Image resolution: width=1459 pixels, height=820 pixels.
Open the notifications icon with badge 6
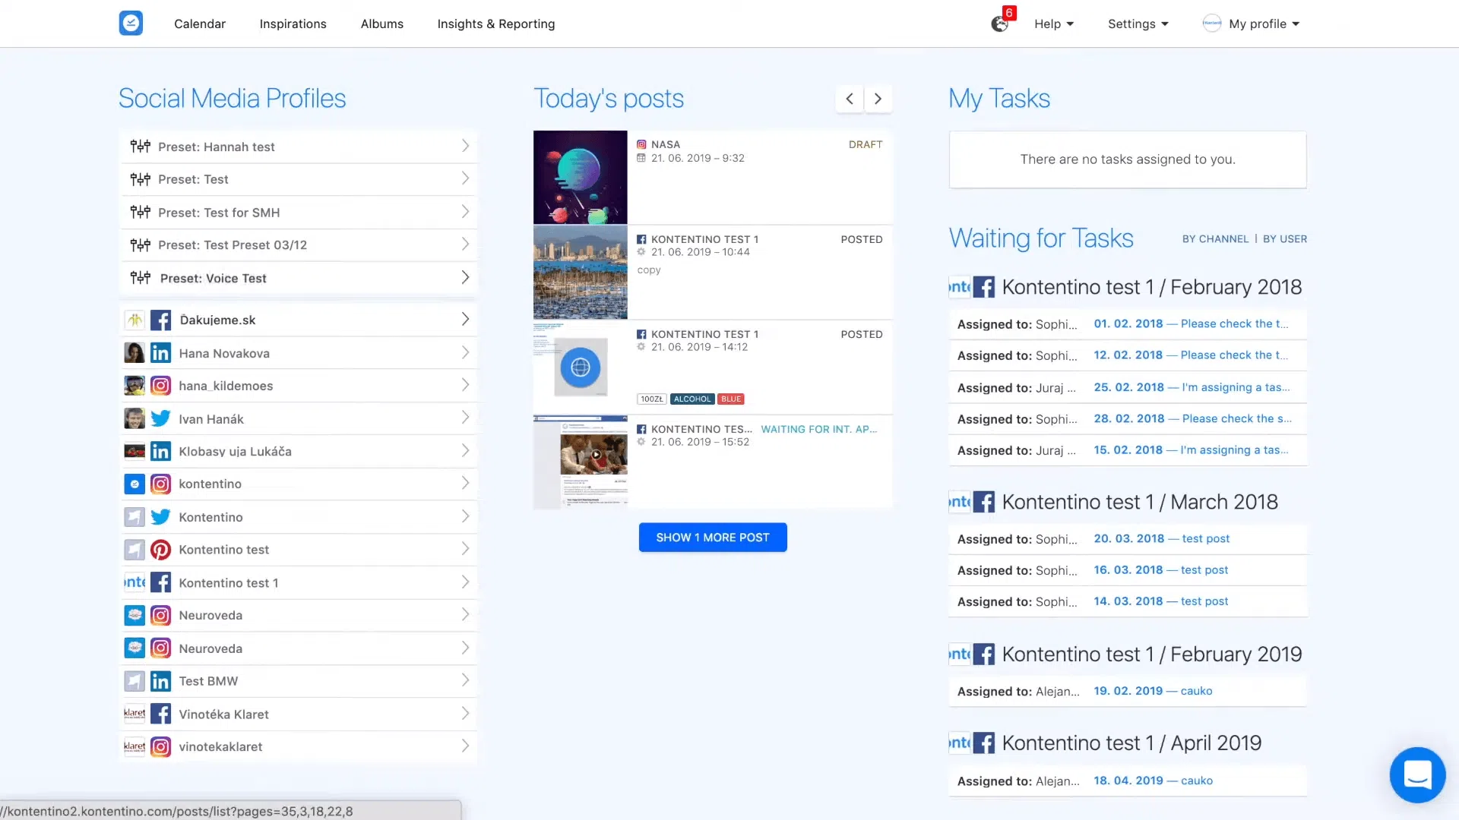(1002, 22)
